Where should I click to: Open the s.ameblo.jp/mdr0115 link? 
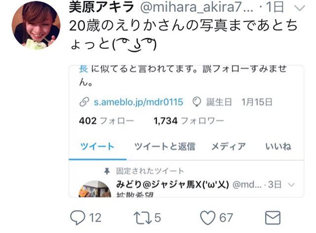pos(138,102)
